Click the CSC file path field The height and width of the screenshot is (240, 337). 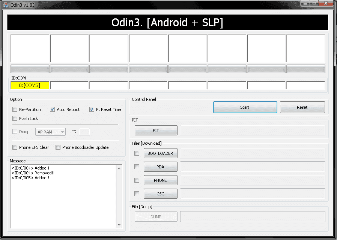(x=253, y=194)
